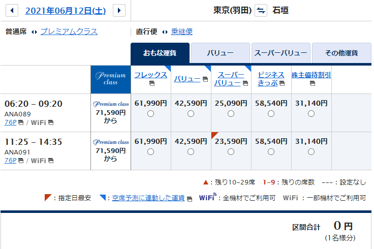Open 76P aircraft link for ANA089
Viewport: 374px width, 249px height.
point(11,122)
